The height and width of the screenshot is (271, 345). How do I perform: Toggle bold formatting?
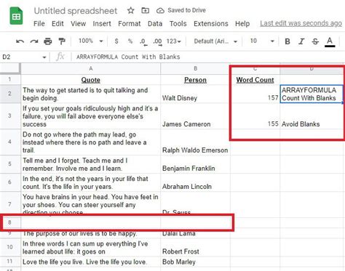point(287,41)
